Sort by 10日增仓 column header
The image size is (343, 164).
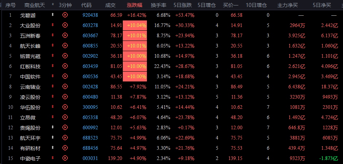pos(256,5)
